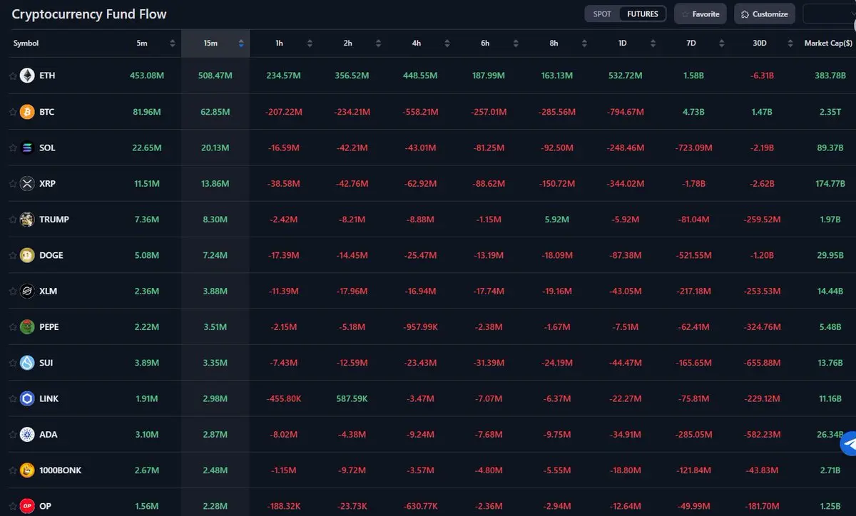Switch to the FUTURES tab
Image resolution: width=856 pixels, height=516 pixels.
[643, 14]
